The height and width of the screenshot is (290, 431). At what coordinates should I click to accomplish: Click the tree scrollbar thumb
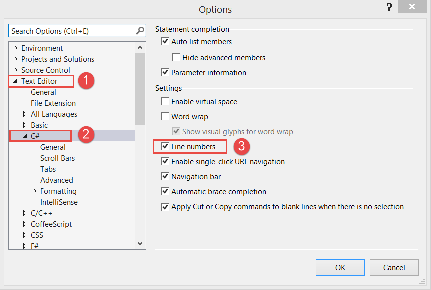pyautogui.click(x=140, y=89)
